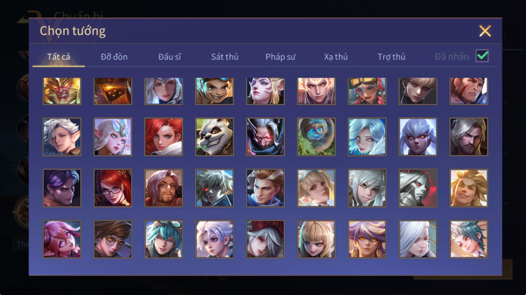
Task: Choose the red-haired woman with glasses
Action: pos(113,188)
